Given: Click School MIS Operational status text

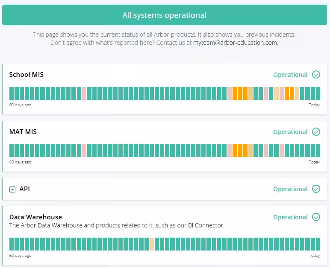Looking at the screenshot, I should click(290, 75).
